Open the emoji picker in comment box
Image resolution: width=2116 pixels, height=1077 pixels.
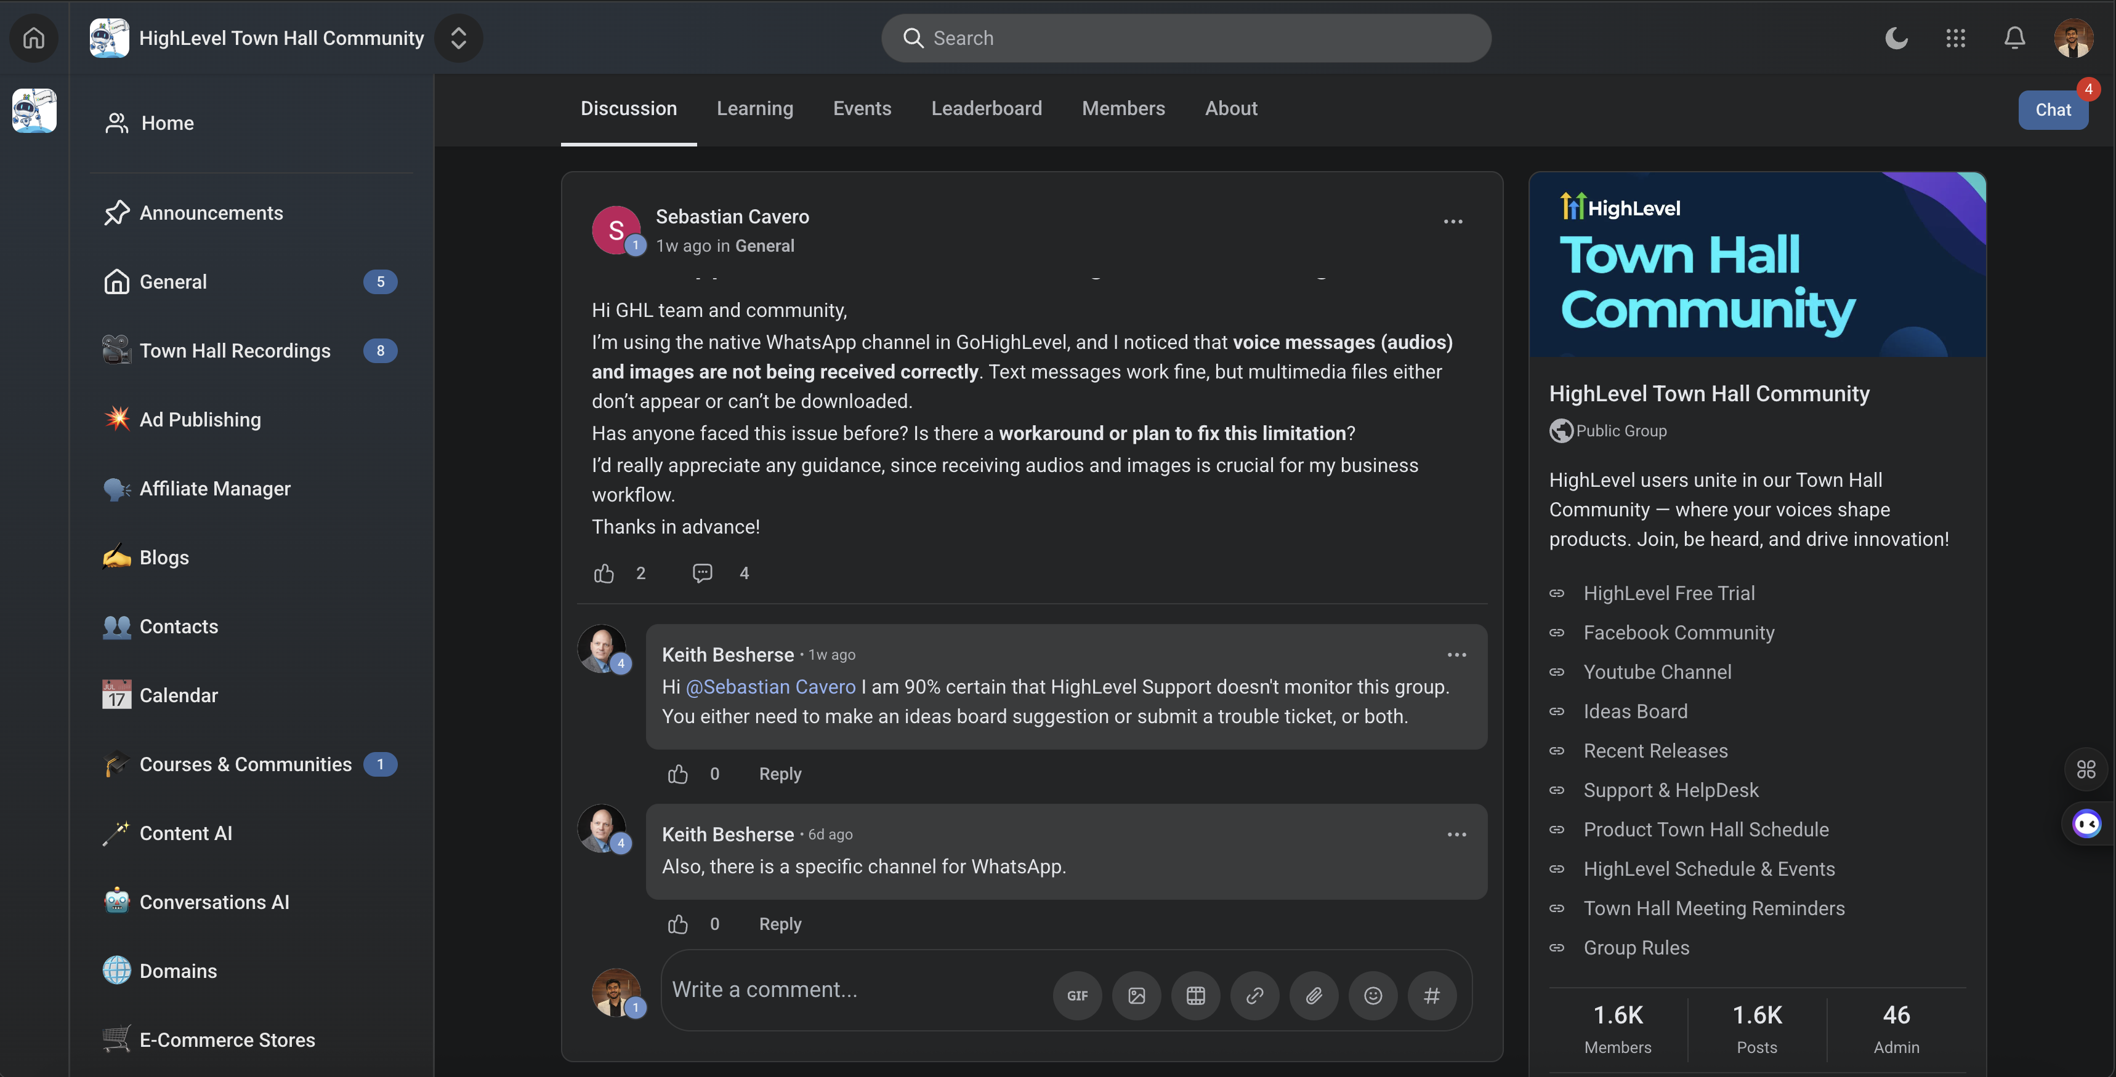click(1373, 996)
